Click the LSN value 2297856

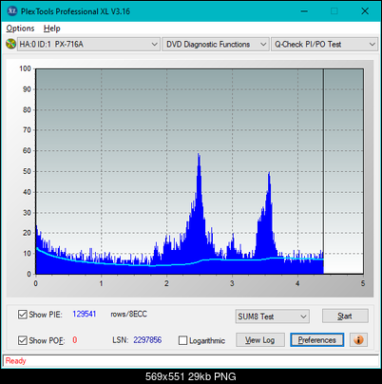click(147, 340)
